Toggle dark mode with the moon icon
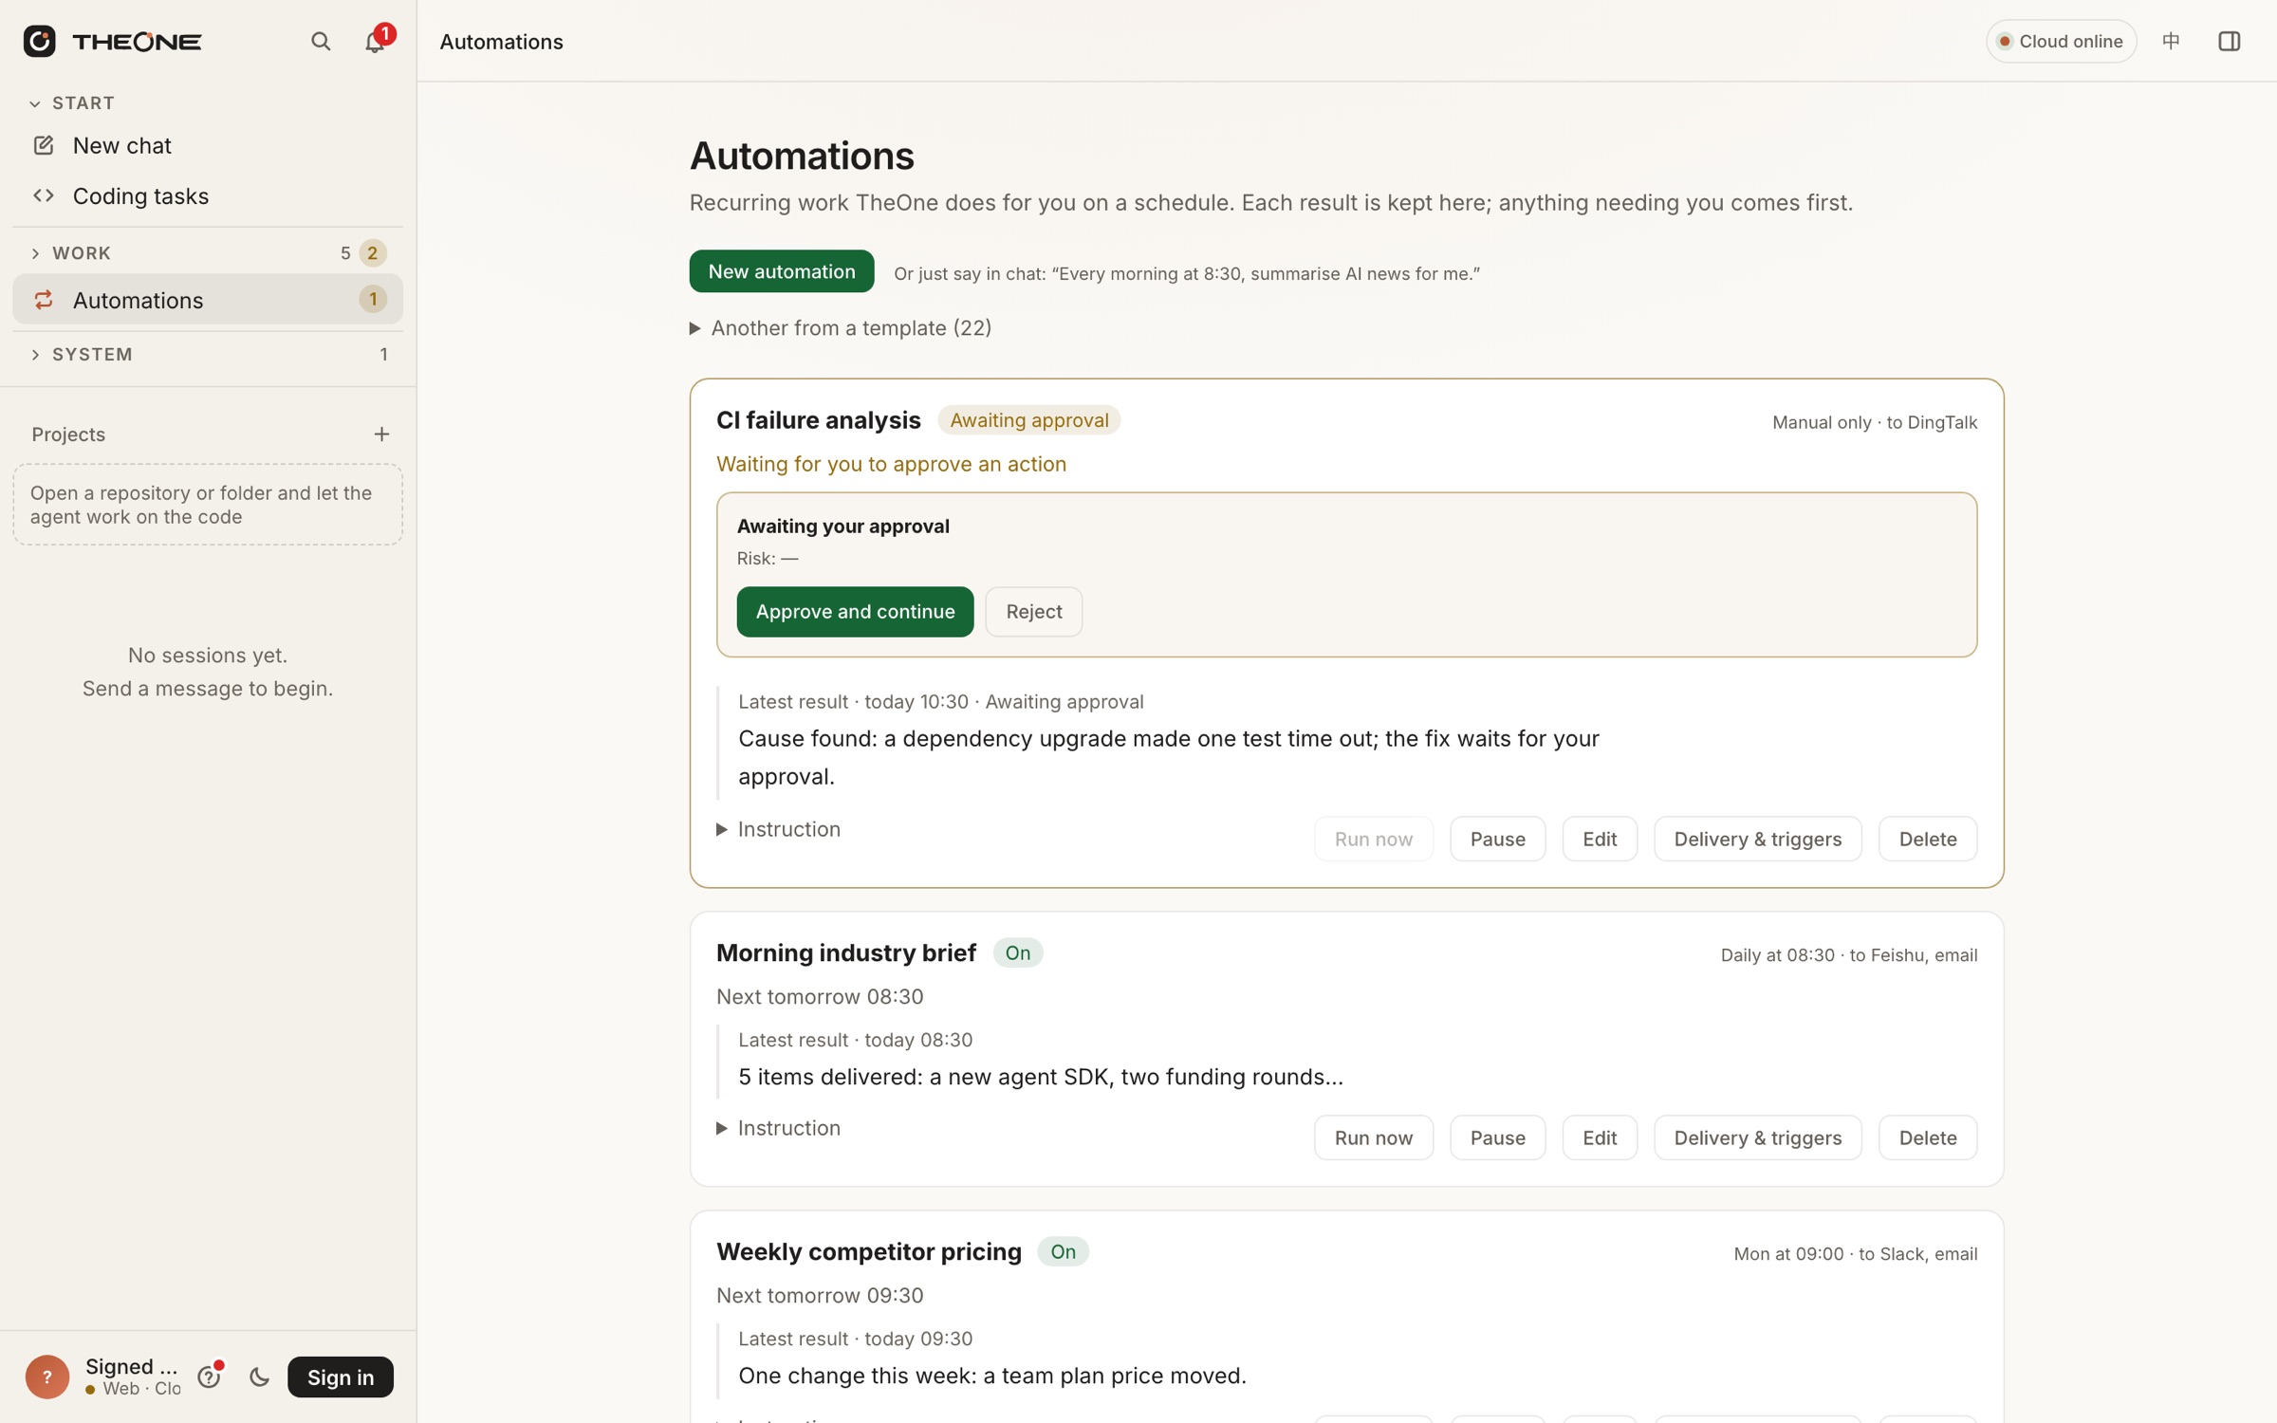2277x1423 pixels. pyautogui.click(x=259, y=1377)
